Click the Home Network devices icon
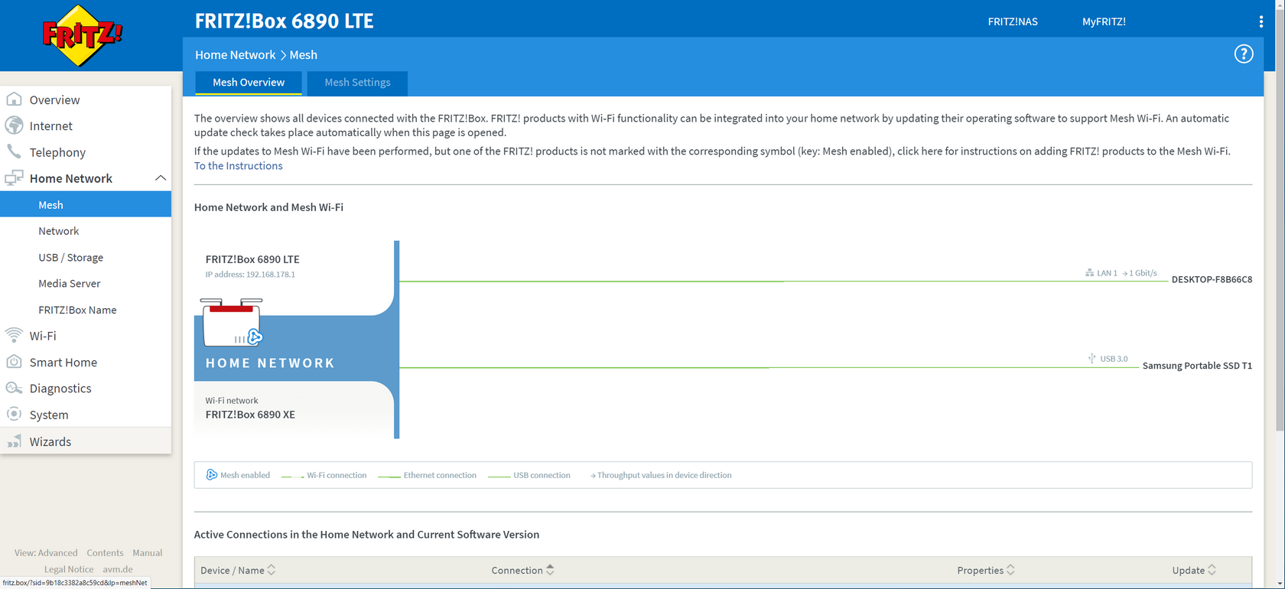The height and width of the screenshot is (589, 1285). pyautogui.click(x=14, y=178)
